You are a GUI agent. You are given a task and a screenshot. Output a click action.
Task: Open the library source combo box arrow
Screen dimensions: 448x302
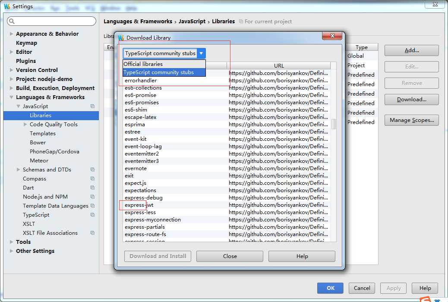point(201,53)
